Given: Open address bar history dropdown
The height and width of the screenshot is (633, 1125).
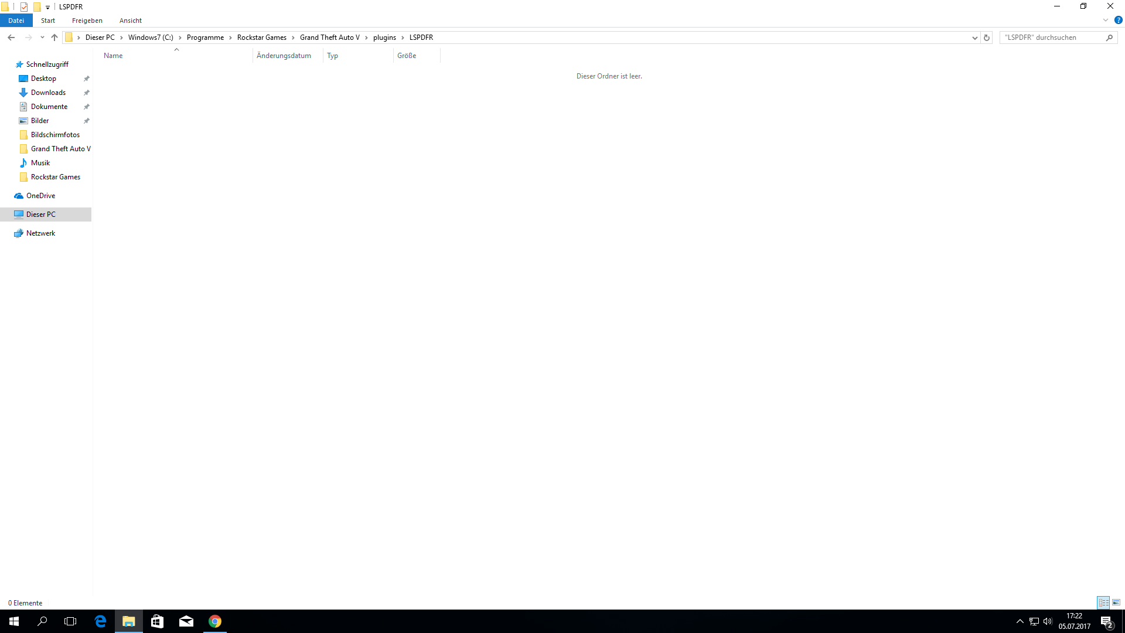Looking at the screenshot, I should click(974, 38).
